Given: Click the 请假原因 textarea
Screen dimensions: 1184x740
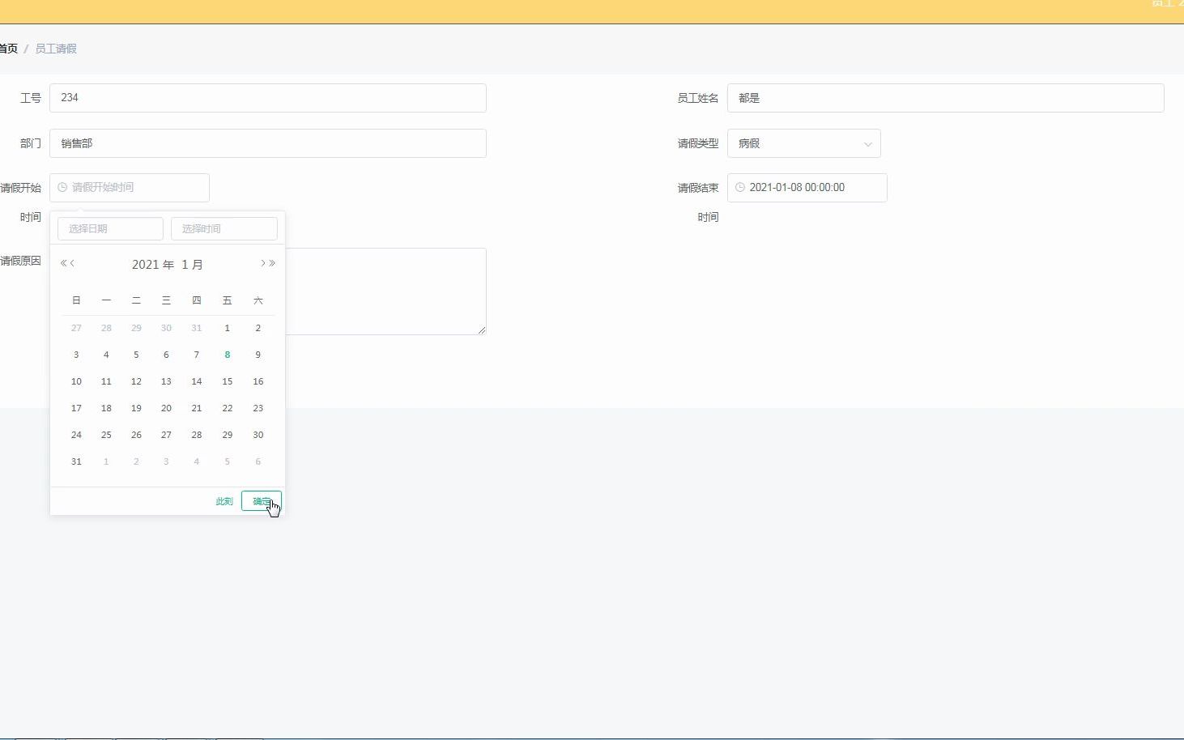Looking at the screenshot, I should (x=385, y=291).
